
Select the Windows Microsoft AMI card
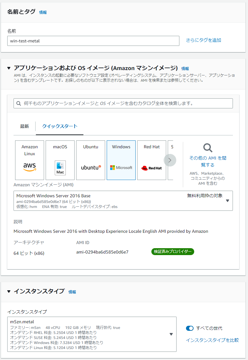coord(121,160)
